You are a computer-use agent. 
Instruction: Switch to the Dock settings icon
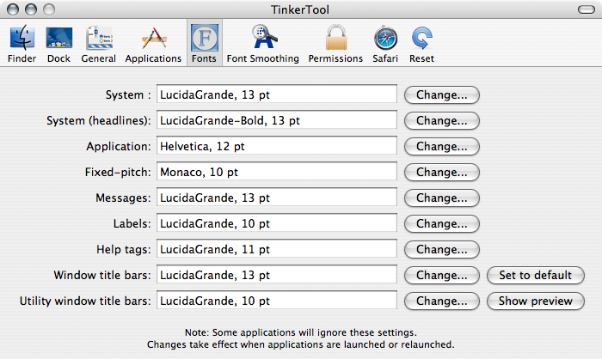click(58, 40)
